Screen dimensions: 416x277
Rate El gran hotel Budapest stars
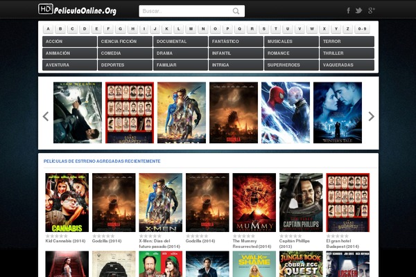click(338, 236)
